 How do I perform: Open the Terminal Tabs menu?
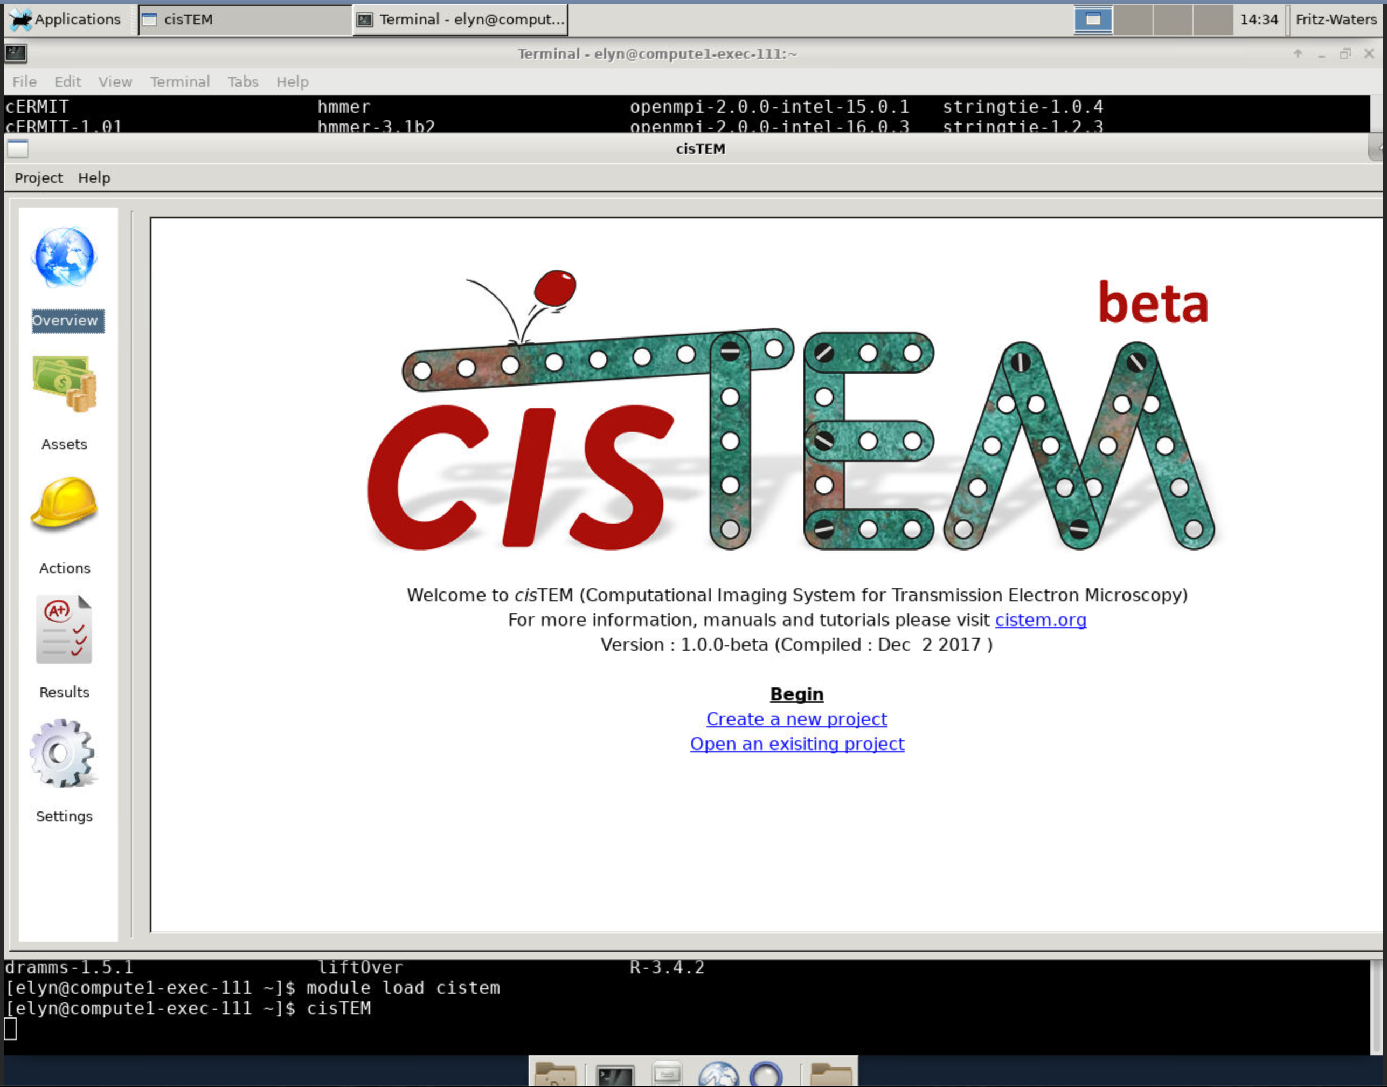(243, 82)
